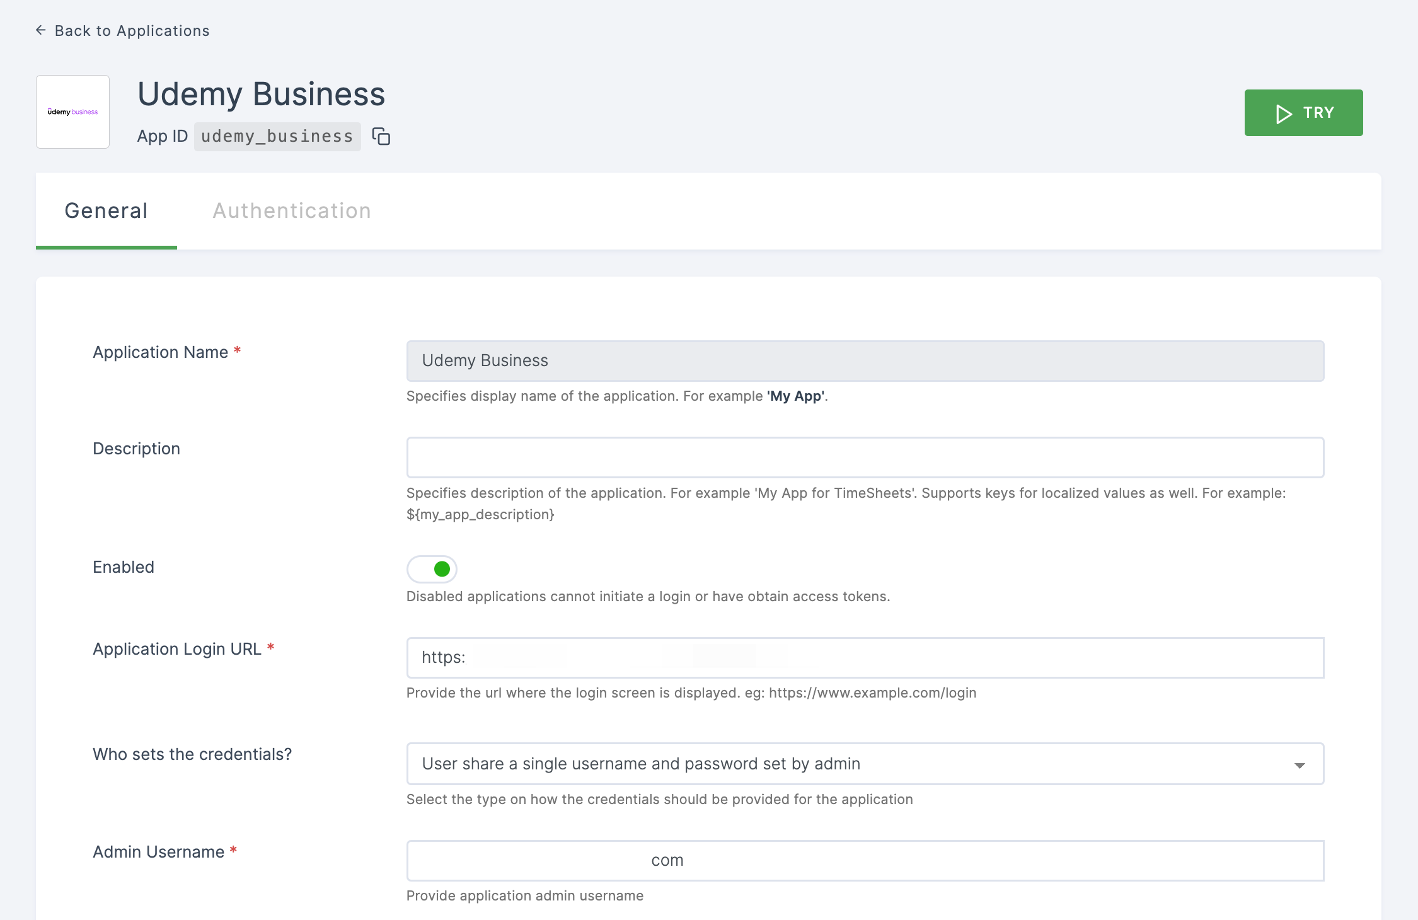Focus the Description input field
Image resolution: width=1418 pixels, height=920 pixels.
(865, 457)
